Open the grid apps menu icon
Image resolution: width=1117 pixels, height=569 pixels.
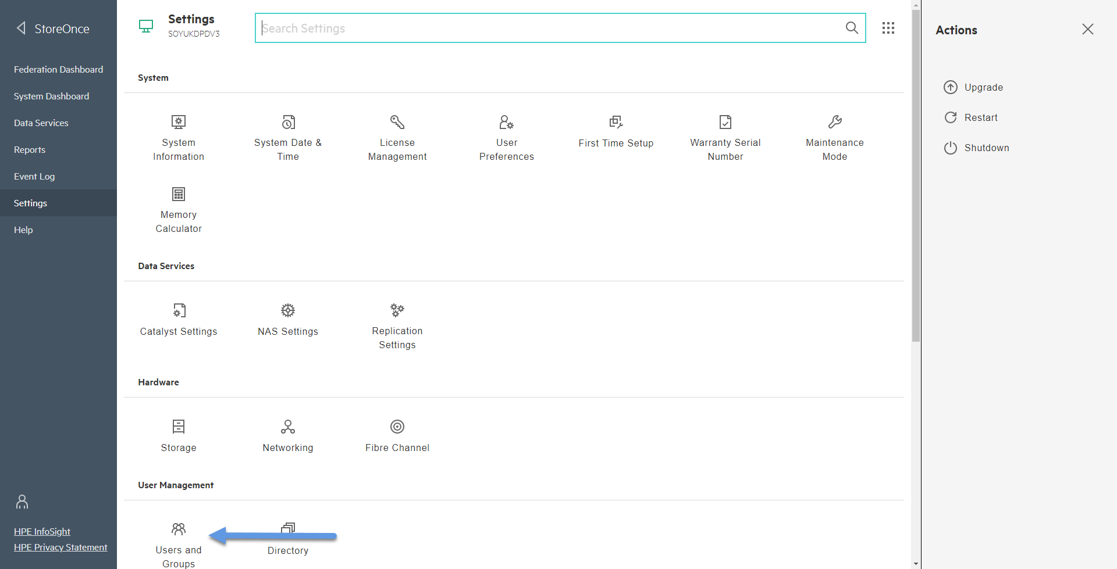click(888, 28)
